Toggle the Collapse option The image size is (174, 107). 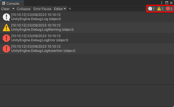pos(23,9)
